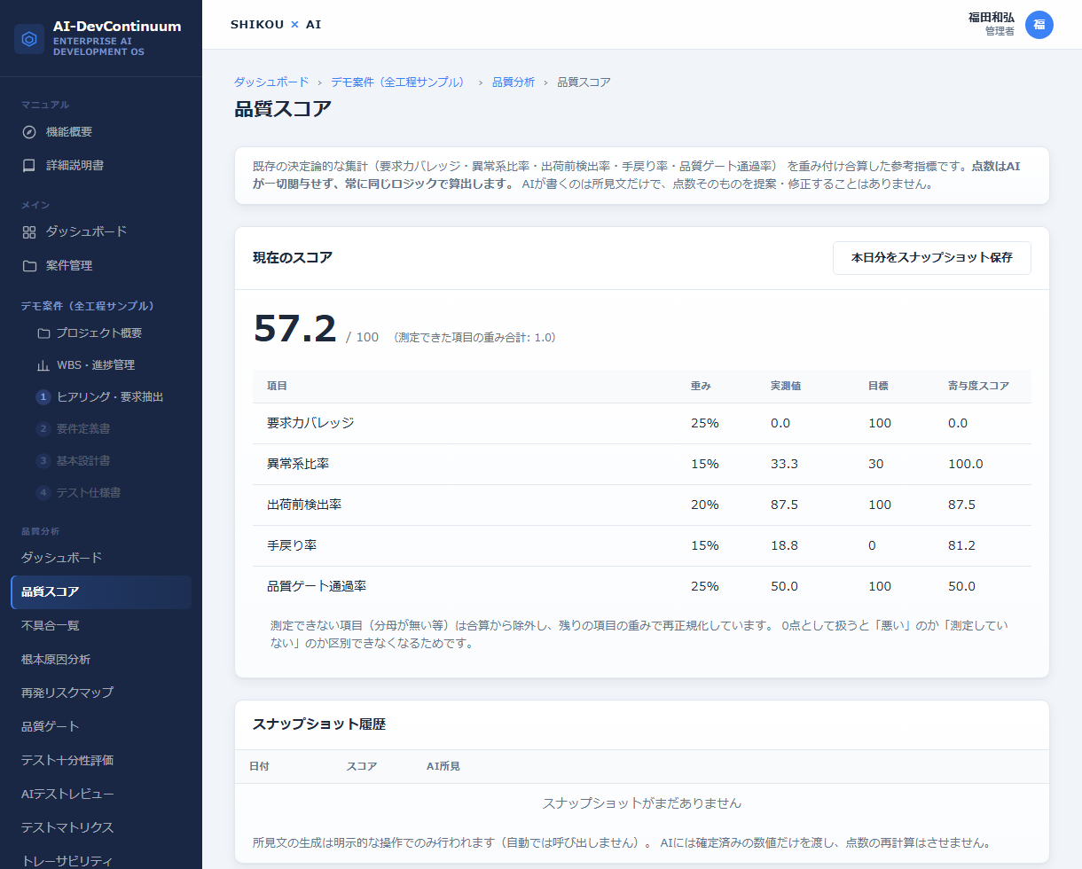Click the デモ案件（全工程サンプル） breadcrumb link

398,82
